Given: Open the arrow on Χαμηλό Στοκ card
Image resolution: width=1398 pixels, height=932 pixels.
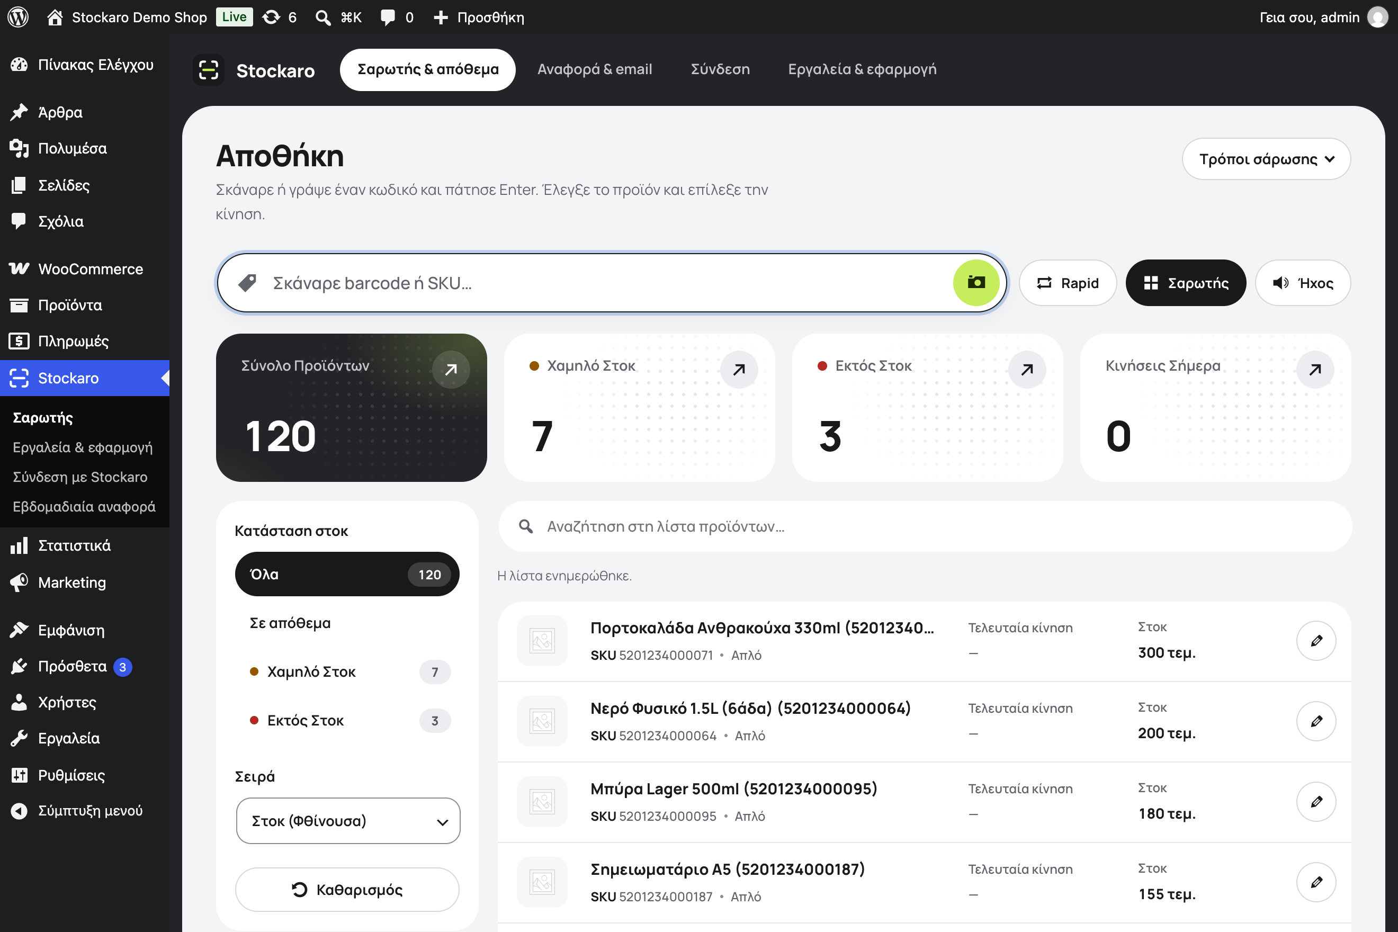Looking at the screenshot, I should pyautogui.click(x=739, y=370).
